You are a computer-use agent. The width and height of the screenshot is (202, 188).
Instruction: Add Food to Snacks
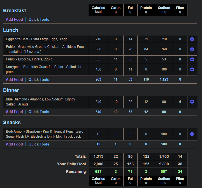tap(14, 144)
